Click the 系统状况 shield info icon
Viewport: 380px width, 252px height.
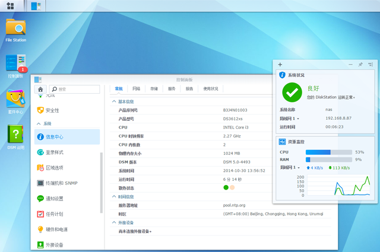pyautogui.click(x=282, y=75)
